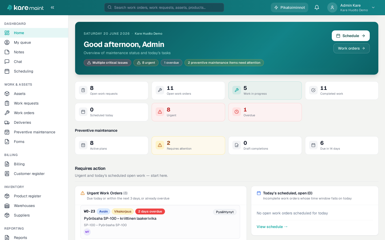
Task: Click the Kare maint logo
Action: point(25,7)
